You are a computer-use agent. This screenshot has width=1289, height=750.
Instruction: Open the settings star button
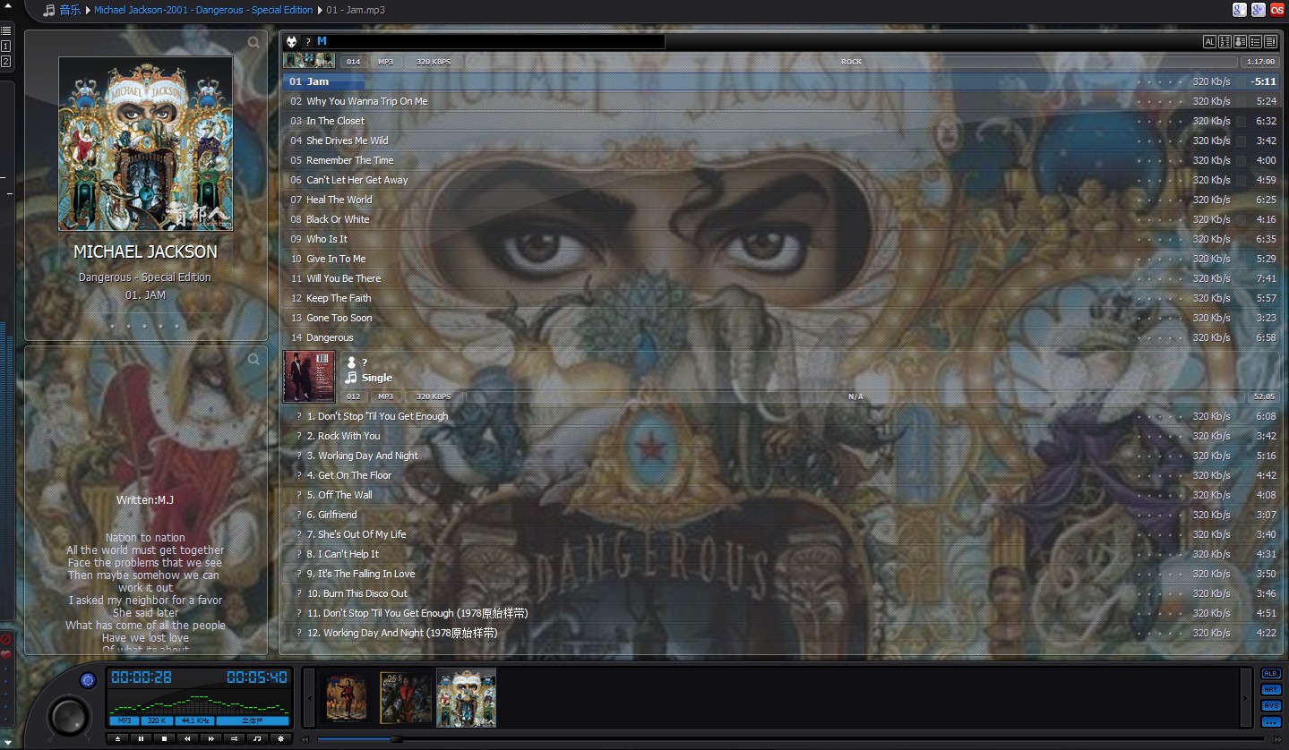[280, 739]
